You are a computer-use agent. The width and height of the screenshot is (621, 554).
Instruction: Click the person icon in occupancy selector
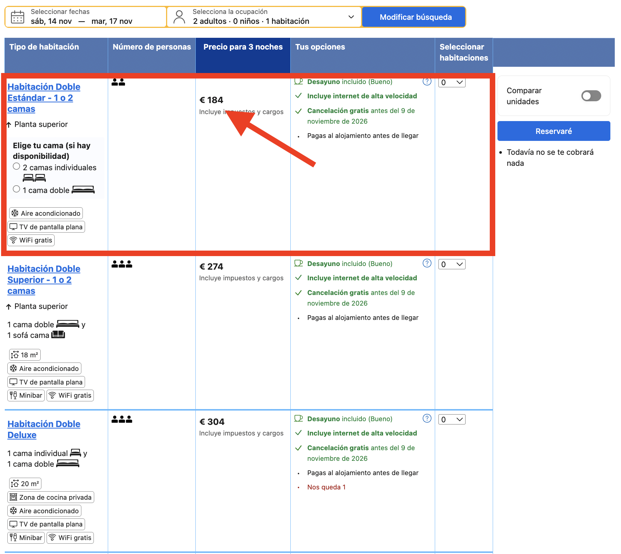coord(179,17)
